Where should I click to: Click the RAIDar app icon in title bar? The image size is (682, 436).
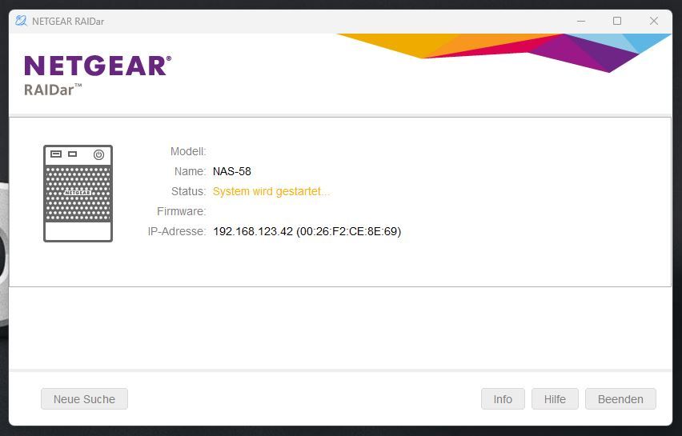point(21,21)
